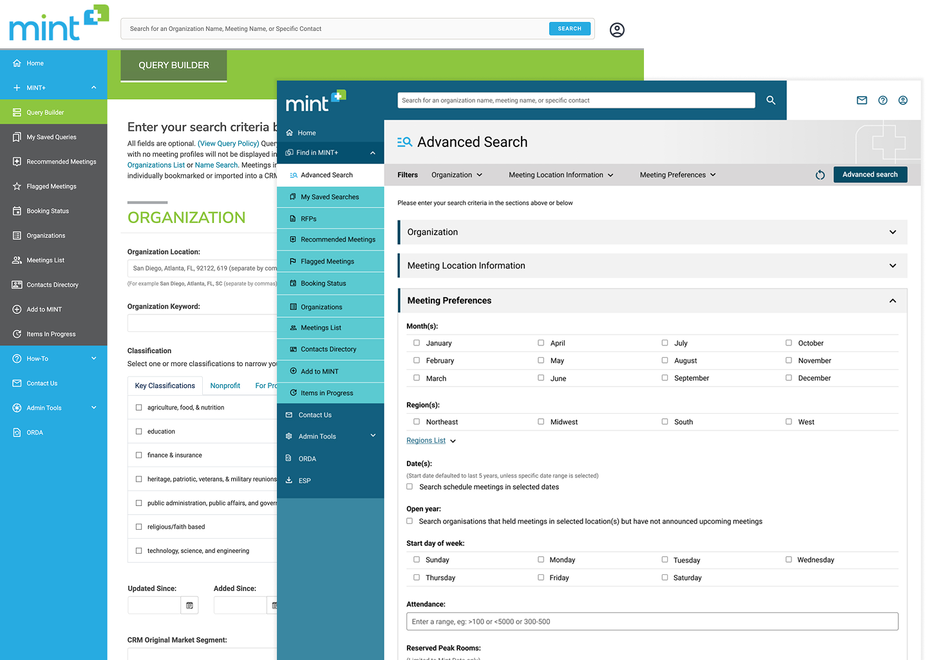Collapse the Meeting Preferences section
This screenshot has height=660, width=926.
pos(892,301)
